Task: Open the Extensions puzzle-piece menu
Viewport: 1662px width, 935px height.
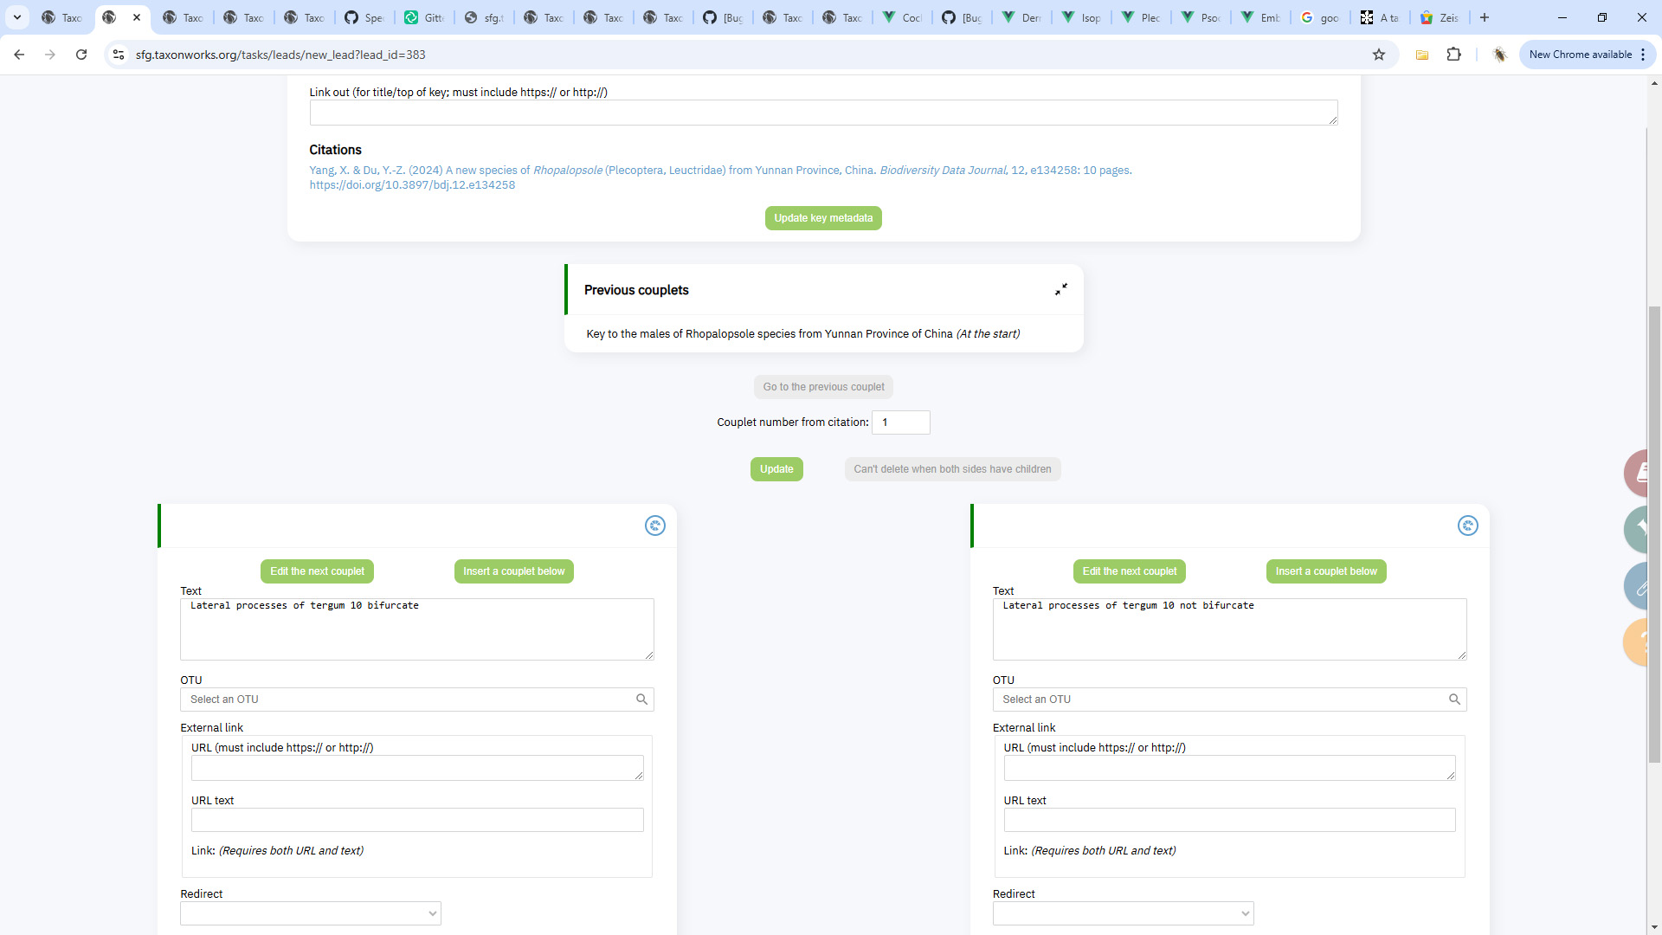Action: tap(1454, 55)
